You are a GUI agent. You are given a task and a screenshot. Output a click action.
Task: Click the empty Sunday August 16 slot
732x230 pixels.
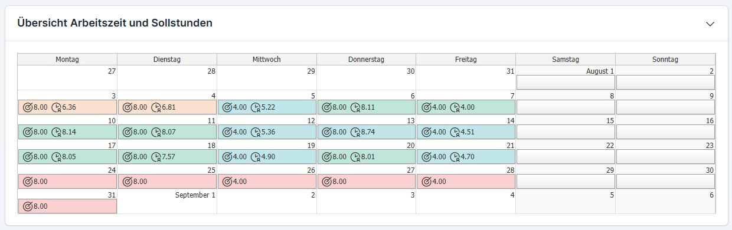click(x=665, y=132)
